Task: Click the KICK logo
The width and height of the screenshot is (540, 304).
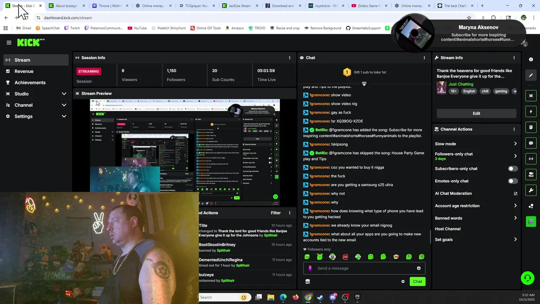Action: (x=30, y=42)
